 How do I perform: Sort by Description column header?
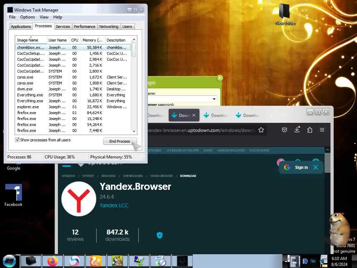[x=117, y=40]
